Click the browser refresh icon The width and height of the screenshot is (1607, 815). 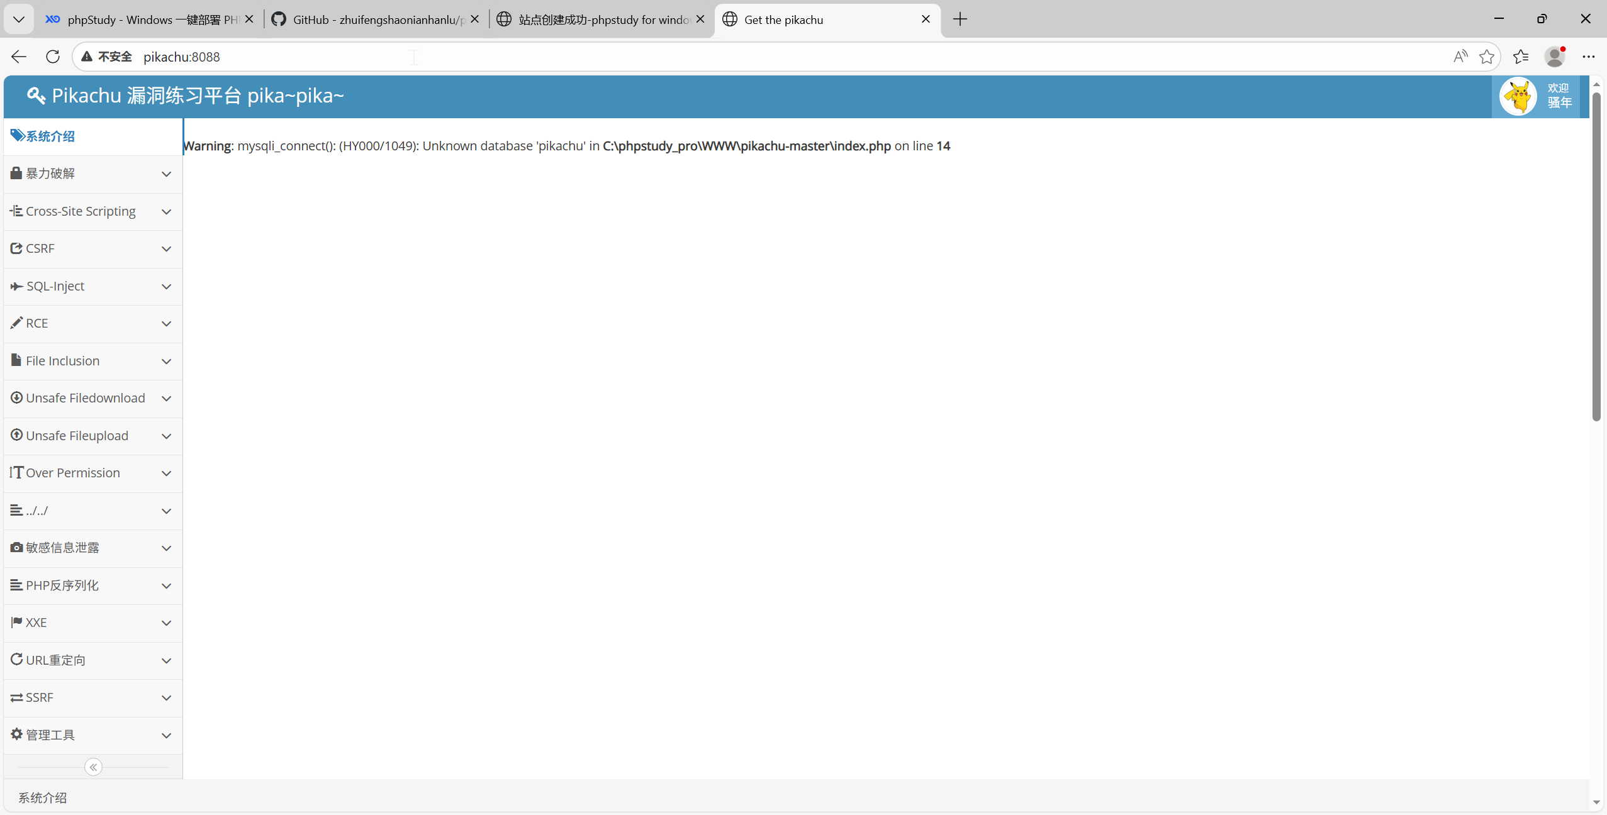(x=53, y=57)
